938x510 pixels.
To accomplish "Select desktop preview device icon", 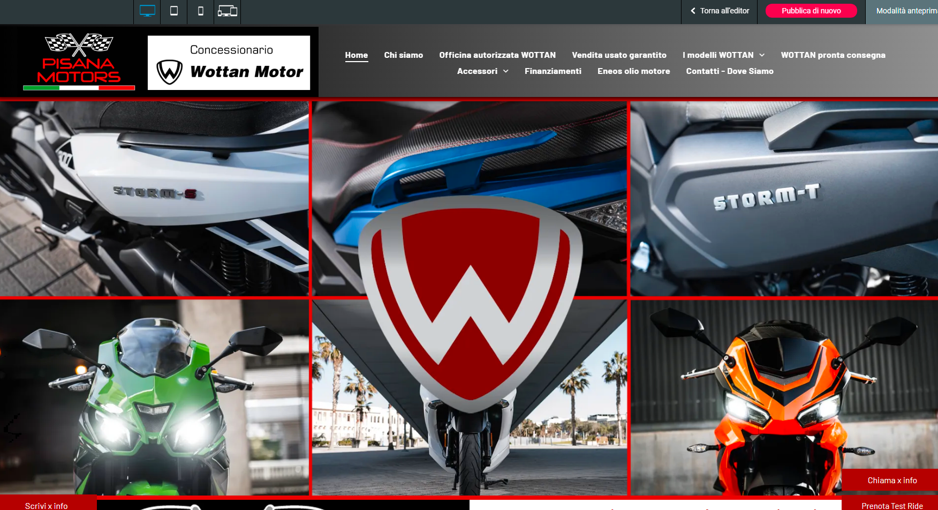I will pyautogui.click(x=147, y=11).
